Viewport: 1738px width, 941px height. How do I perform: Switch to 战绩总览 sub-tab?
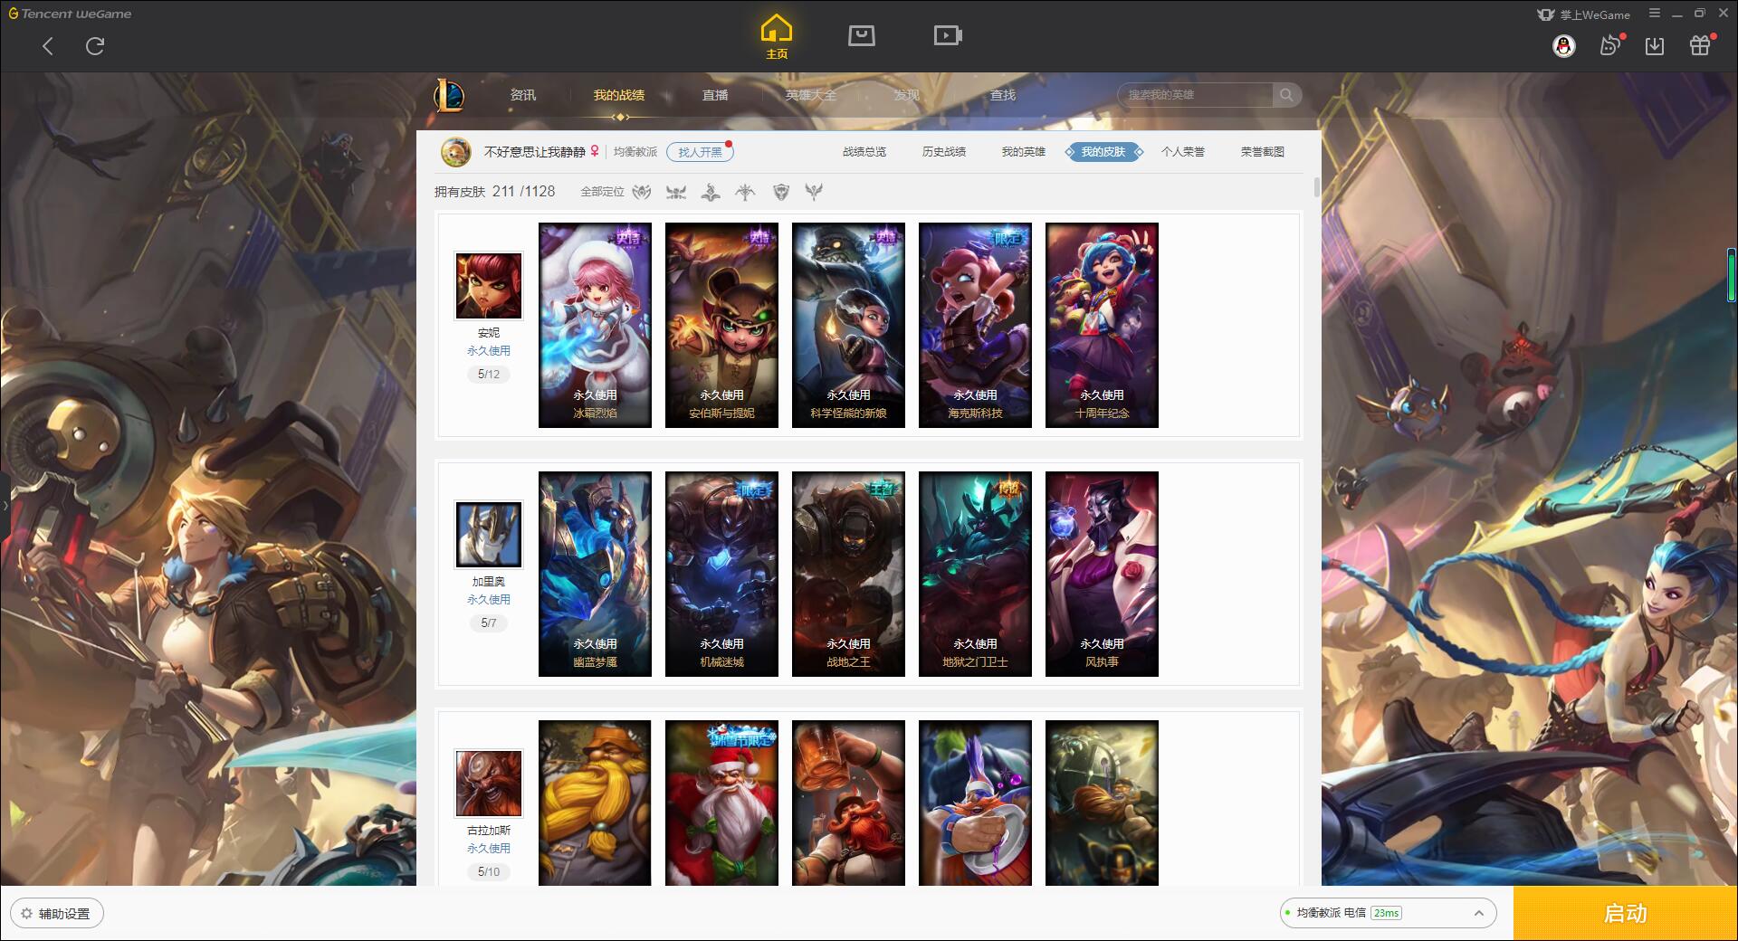click(864, 152)
